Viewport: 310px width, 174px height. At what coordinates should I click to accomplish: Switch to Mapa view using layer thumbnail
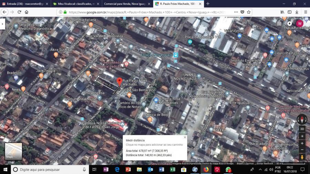[x=13, y=152]
